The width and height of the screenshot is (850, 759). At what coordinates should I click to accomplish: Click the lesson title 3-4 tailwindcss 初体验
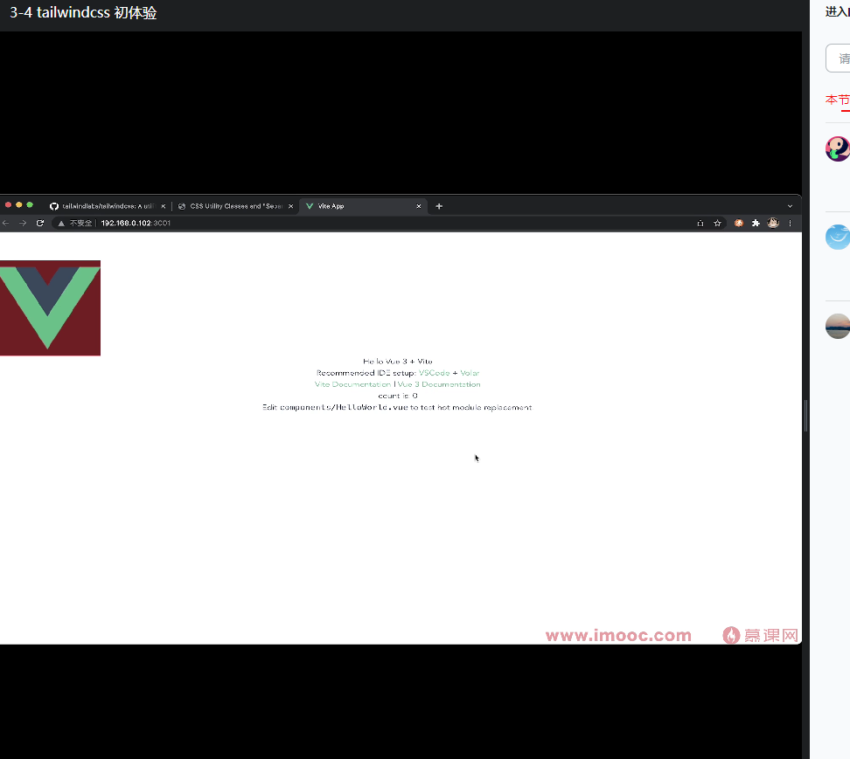(x=83, y=12)
